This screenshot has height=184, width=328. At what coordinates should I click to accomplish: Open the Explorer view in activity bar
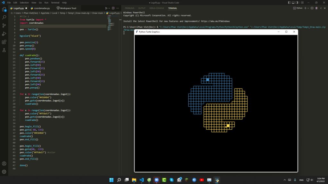[x=4, y=9]
